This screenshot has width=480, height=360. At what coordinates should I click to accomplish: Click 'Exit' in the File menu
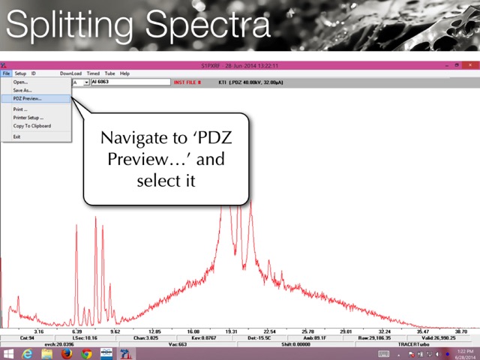coord(16,136)
